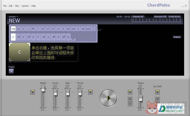Image resolution: width=190 pixels, height=116 pixels.
Task: Click the mixer reset button beside Chords
Action: 90,92
